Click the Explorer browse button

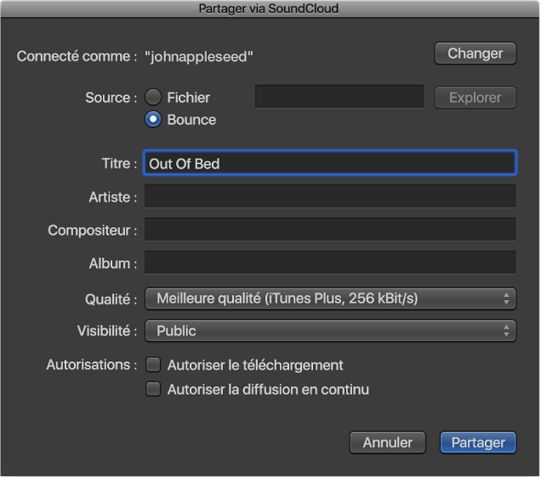click(476, 98)
